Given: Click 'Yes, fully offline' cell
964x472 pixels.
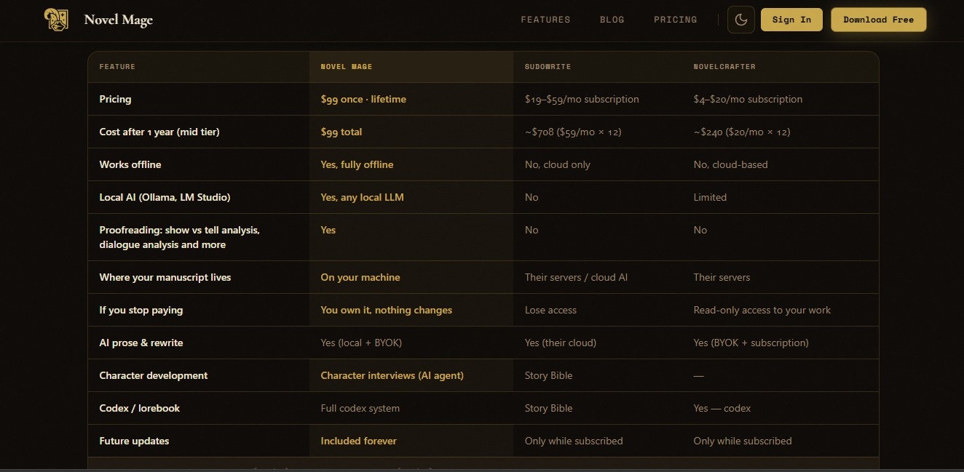Looking at the screenshot, I should pos(357,164).
